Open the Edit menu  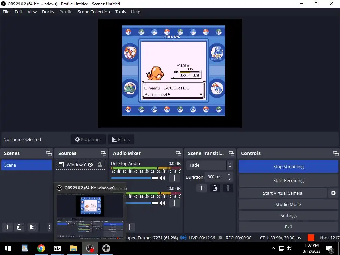(19, 12)
